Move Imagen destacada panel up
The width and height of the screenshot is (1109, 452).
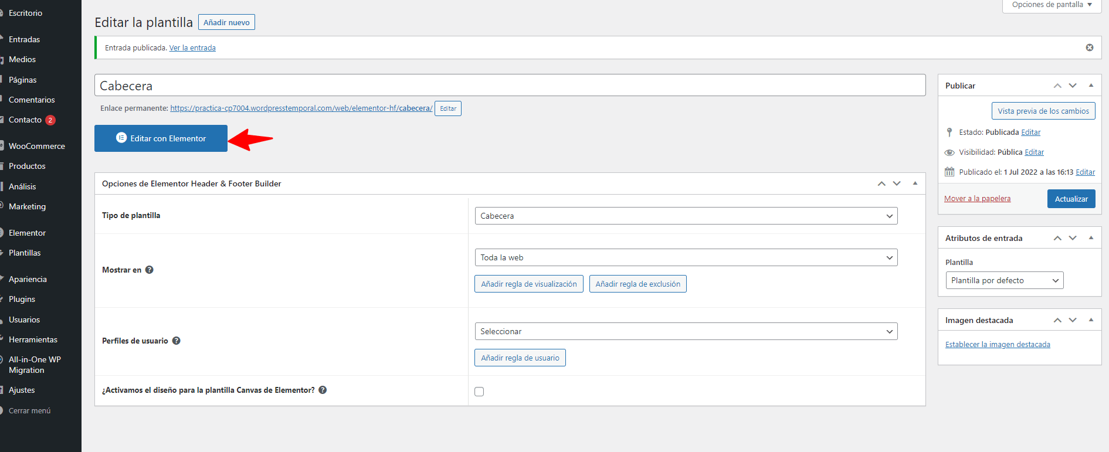1057,320
